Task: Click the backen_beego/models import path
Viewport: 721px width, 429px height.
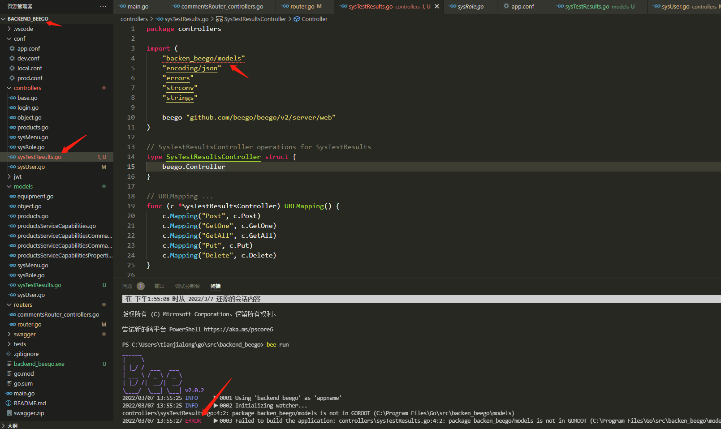Action: [x=203, y=58]
